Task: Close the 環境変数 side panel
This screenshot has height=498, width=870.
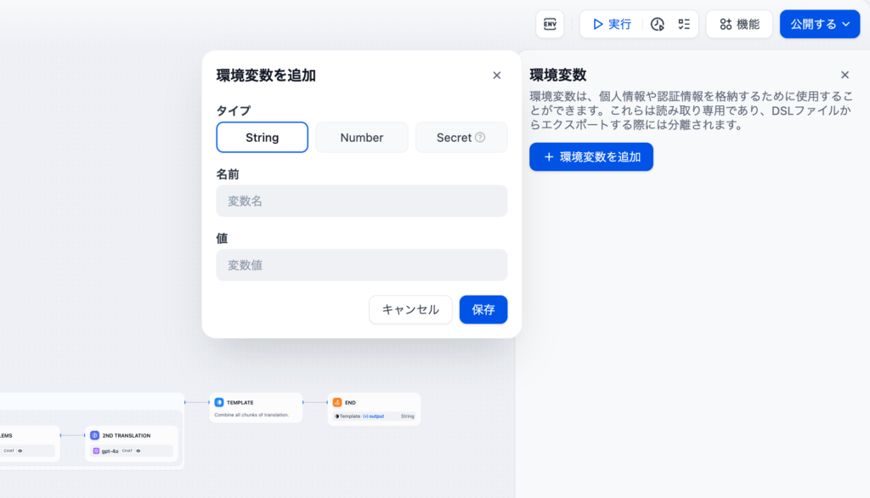Action: (845, 75)
